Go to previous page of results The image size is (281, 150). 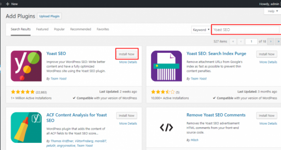(x=241, y=42)
